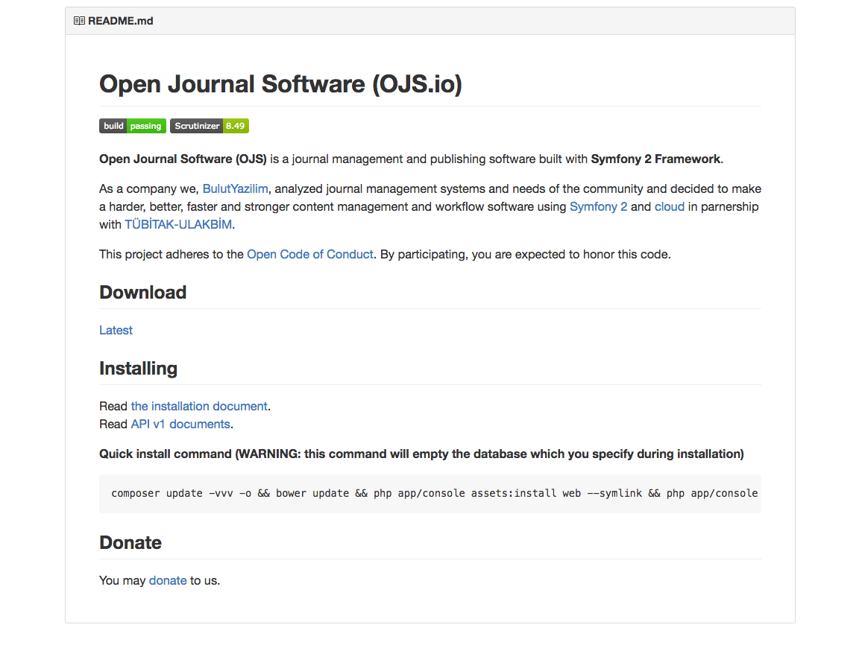Click the README.md file name label

coord(120,21)
